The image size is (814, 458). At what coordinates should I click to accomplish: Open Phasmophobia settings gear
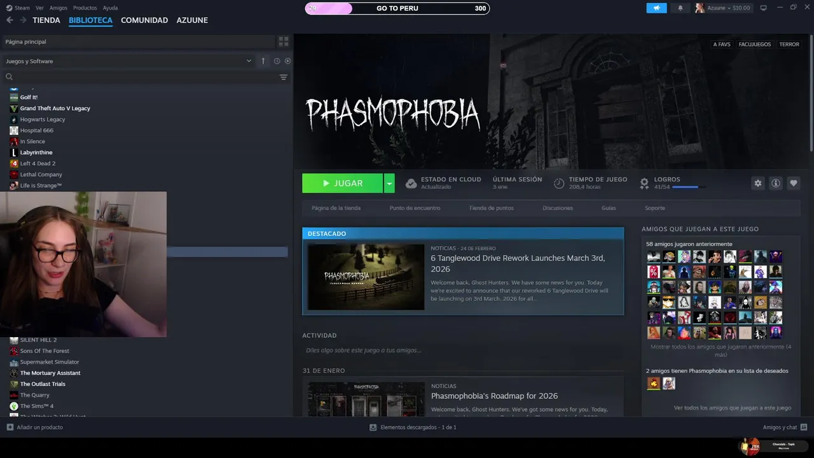(757, 183)
